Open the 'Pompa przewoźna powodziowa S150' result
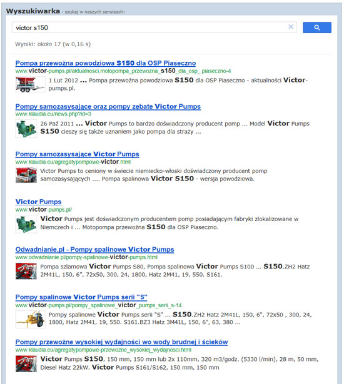The image size is (344, 384). [x=106, y=63]
